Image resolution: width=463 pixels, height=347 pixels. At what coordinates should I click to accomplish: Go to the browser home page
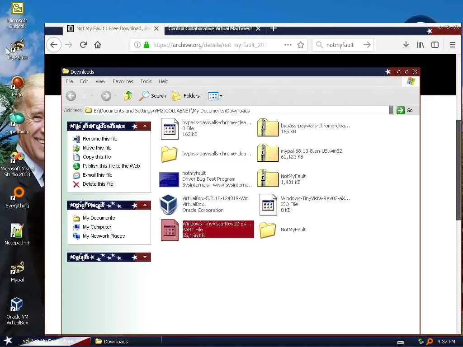coord(98,45)
